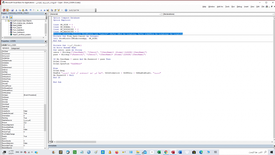Open the Debug menu
This screenshot has height=155, width=275.
point(239,7)
